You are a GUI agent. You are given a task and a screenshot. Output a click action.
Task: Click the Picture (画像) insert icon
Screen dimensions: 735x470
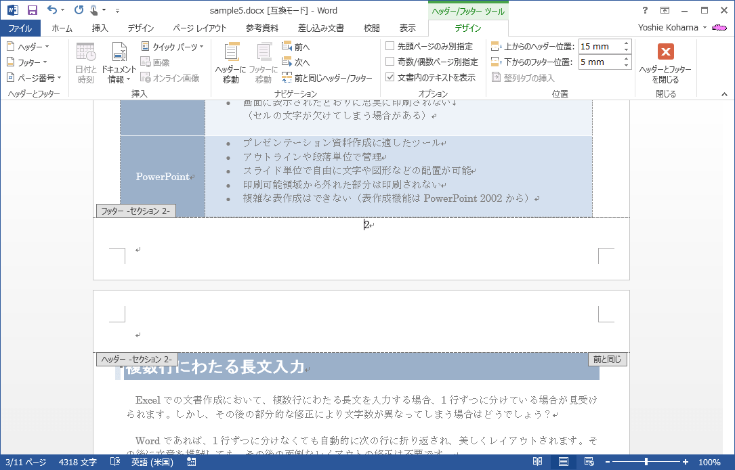click(155, 62)
